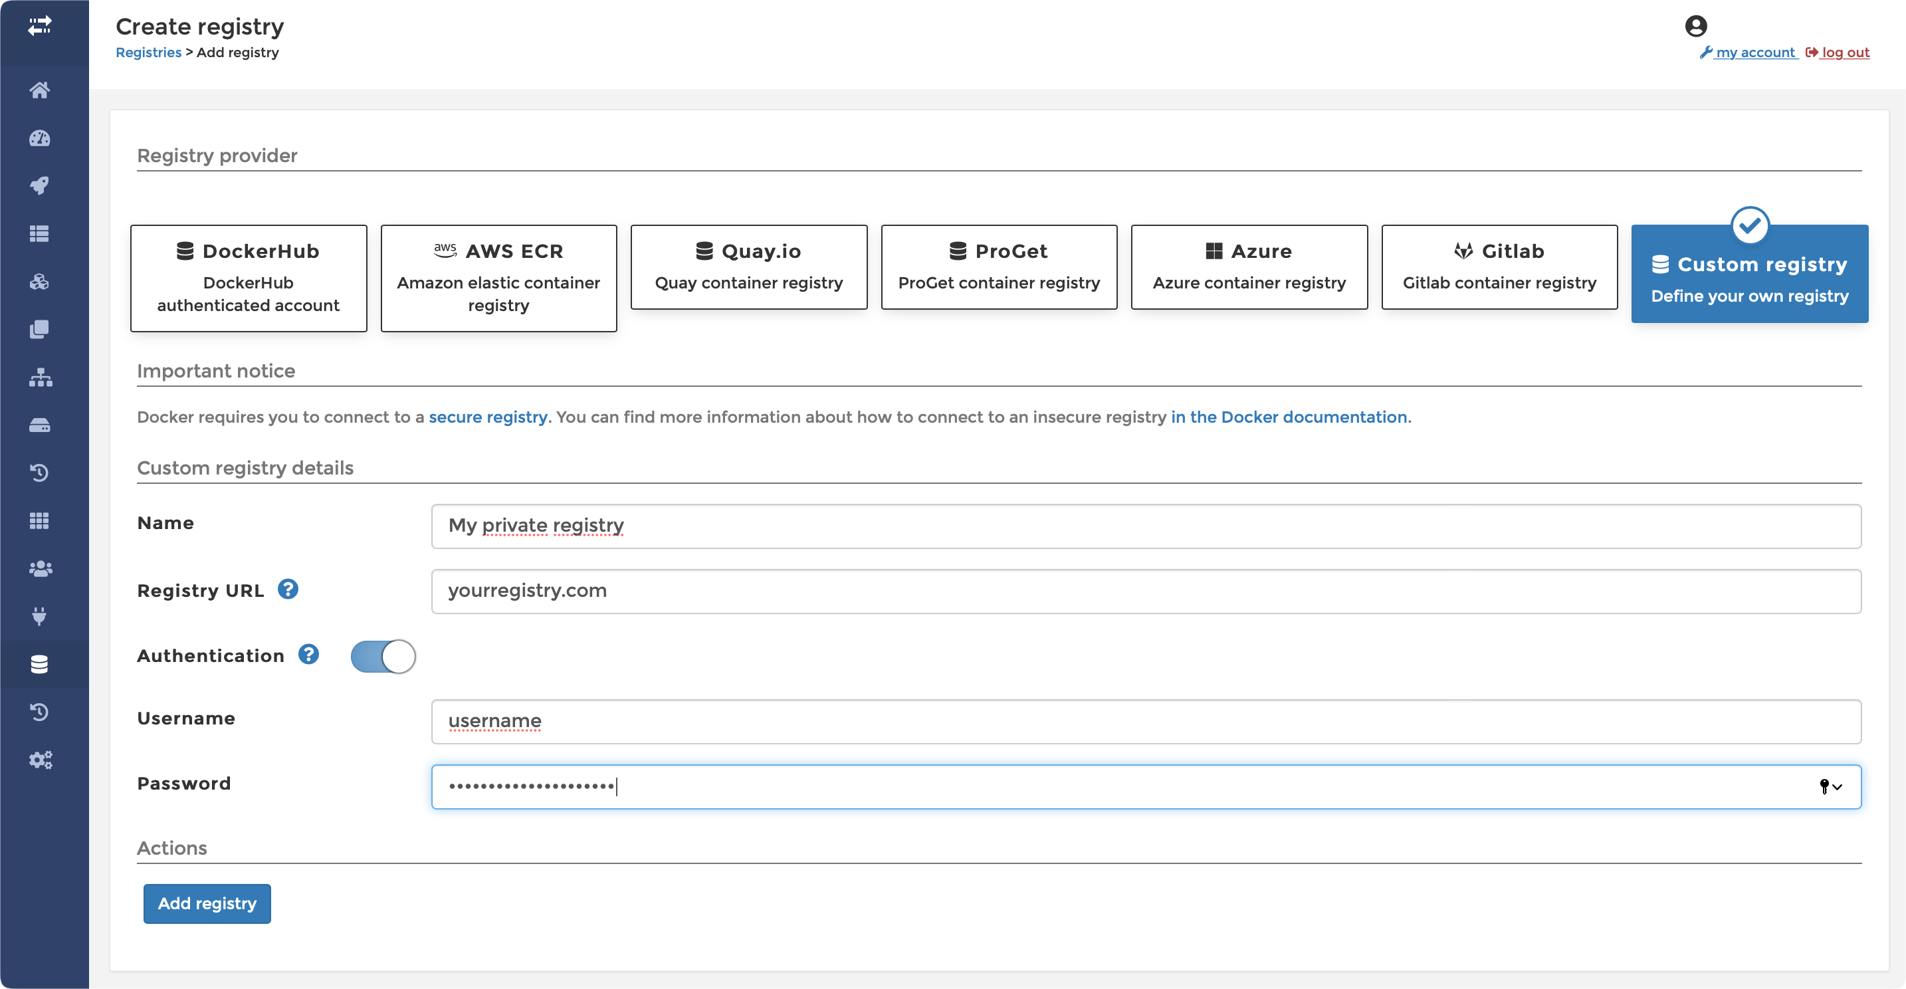Focus the Registry URL input field
Screen dimensions: 1906x989
(1146, 592)
